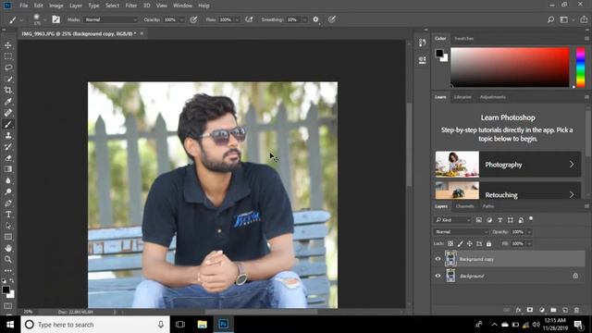Select the Lasso tool
The height and width of the screenshot is (333, 592).
(x=8, y=68)
